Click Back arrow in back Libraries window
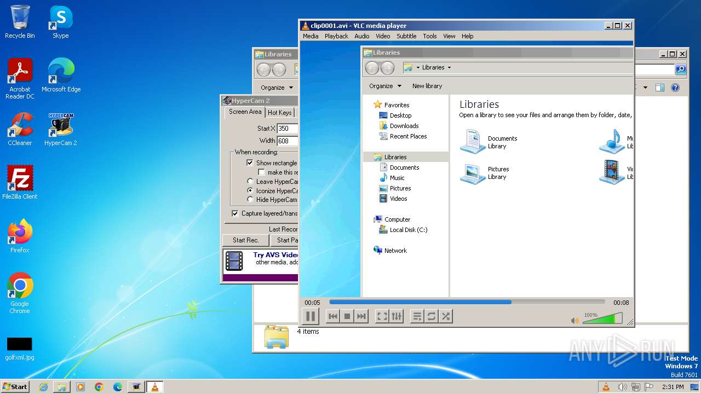 coord(263,69)
